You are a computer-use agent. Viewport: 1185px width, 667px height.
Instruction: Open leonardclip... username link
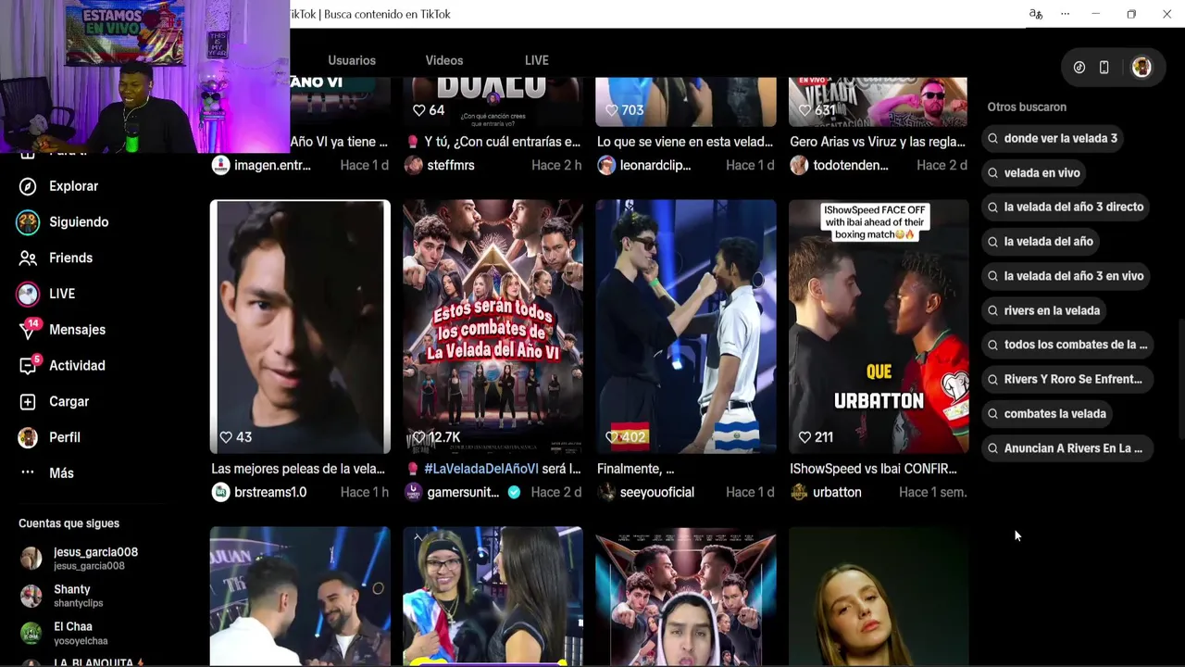pos(655,166)
